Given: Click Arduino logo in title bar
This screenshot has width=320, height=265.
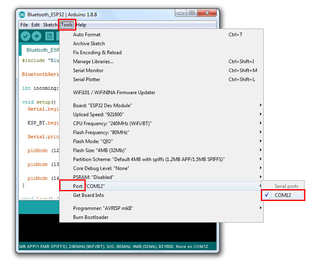Looking at the screenshot, I should [x=22, y=15].
